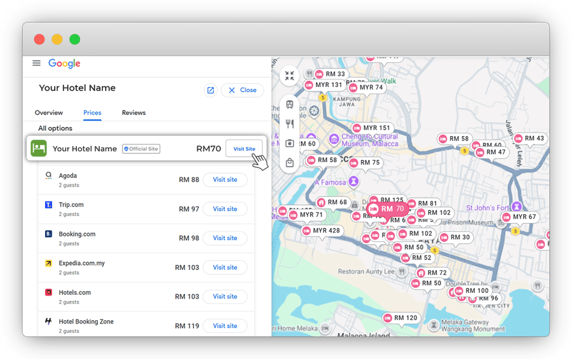Click the St John's Fort marker
Viewport: 572px width, 359px height.
pyautogui.click(x=516, y=207)
